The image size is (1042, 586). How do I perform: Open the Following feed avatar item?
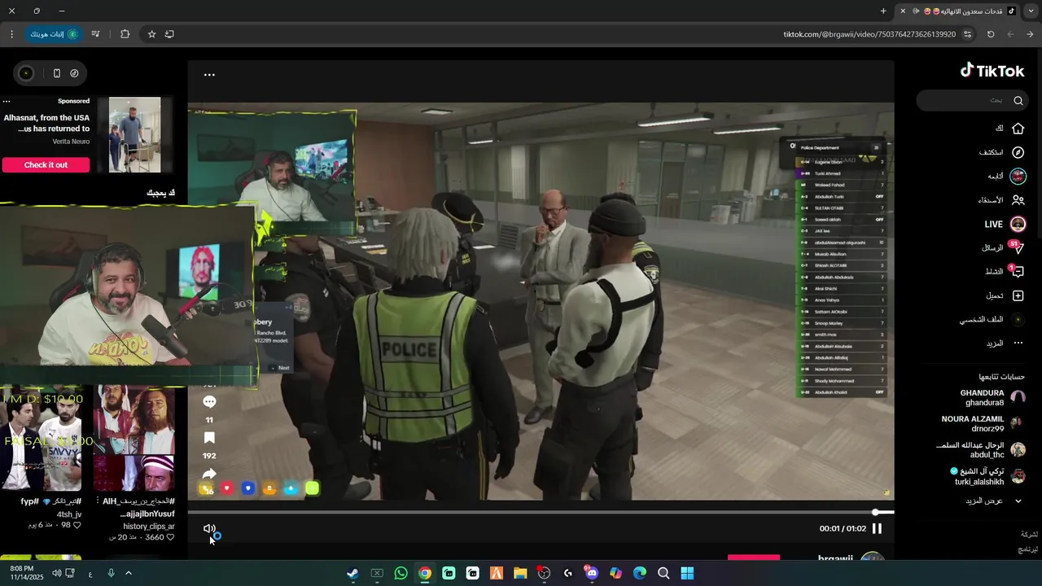pos(1007,176)
